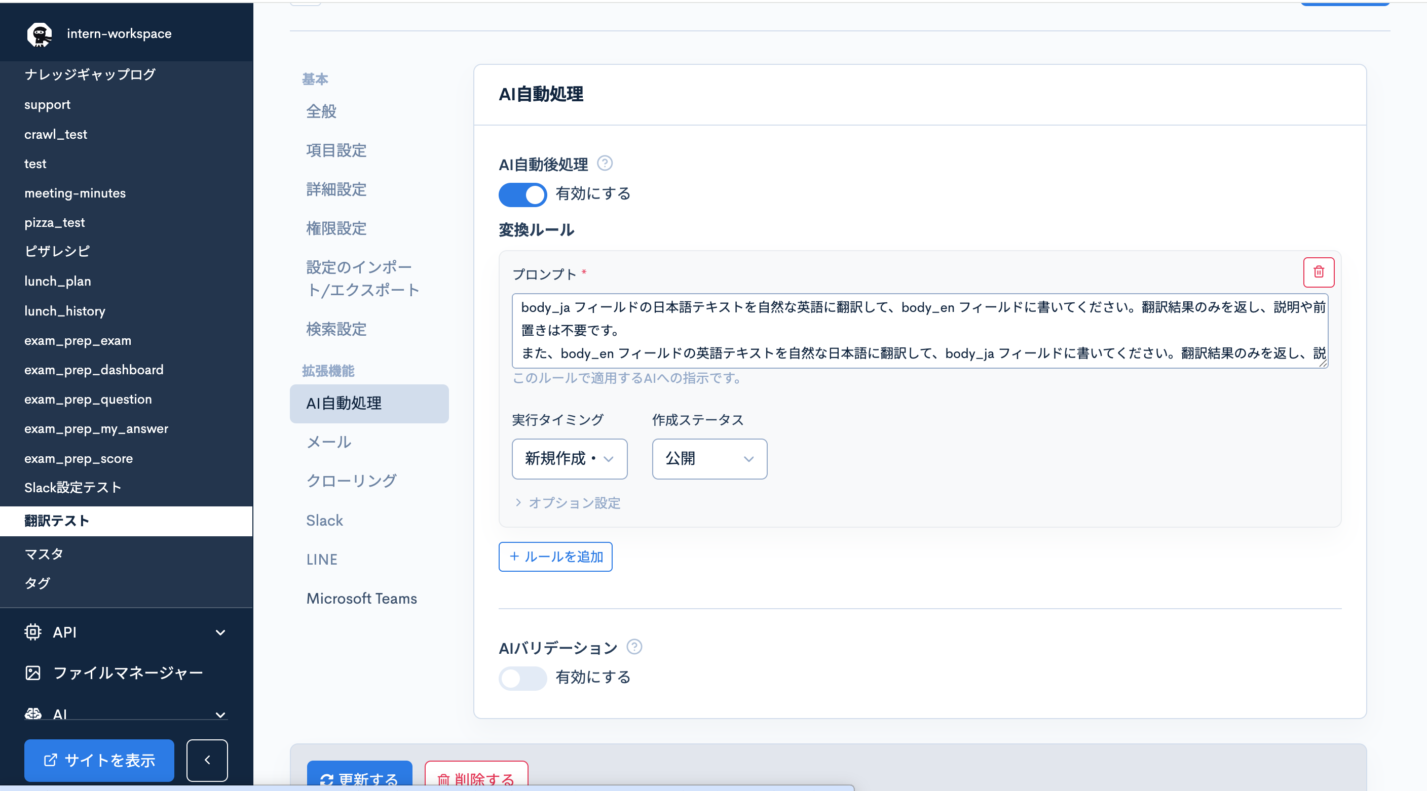Open exam_prep_question in the sidebar

88,399
